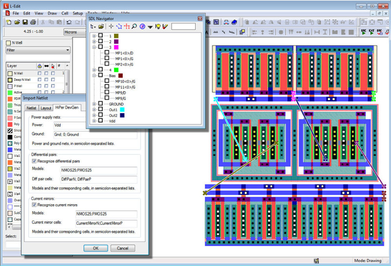Click the magenta swatch for net 3

point(116,47)
